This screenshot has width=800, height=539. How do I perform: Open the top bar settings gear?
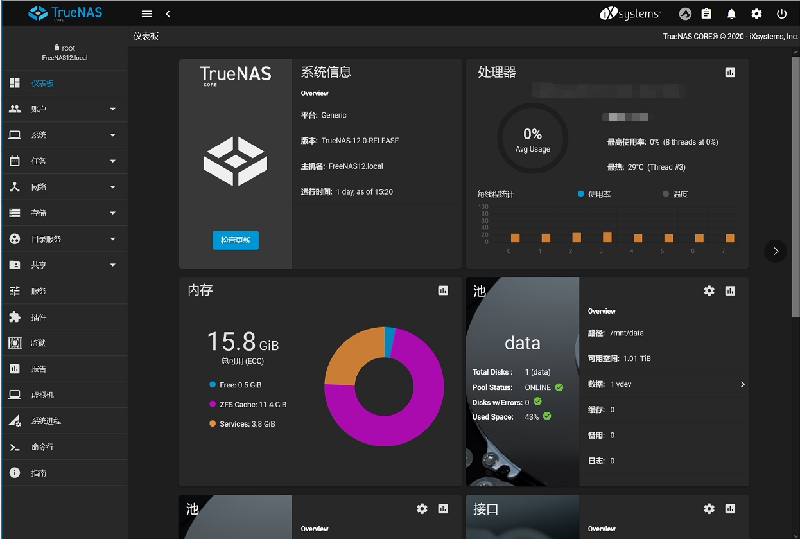pos(757,13)
